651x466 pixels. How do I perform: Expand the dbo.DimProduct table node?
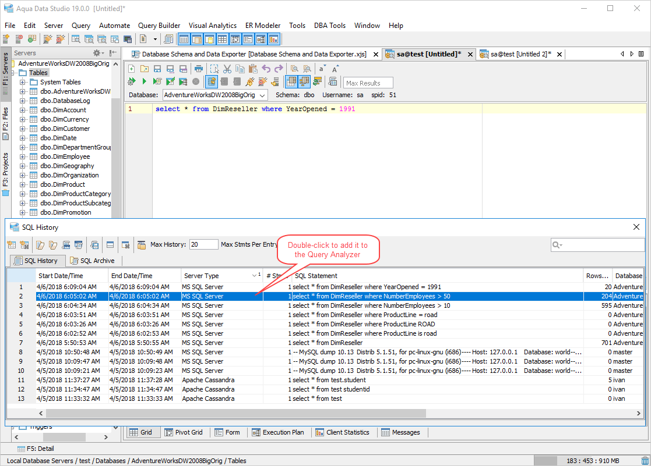click(x=22, y=184)
